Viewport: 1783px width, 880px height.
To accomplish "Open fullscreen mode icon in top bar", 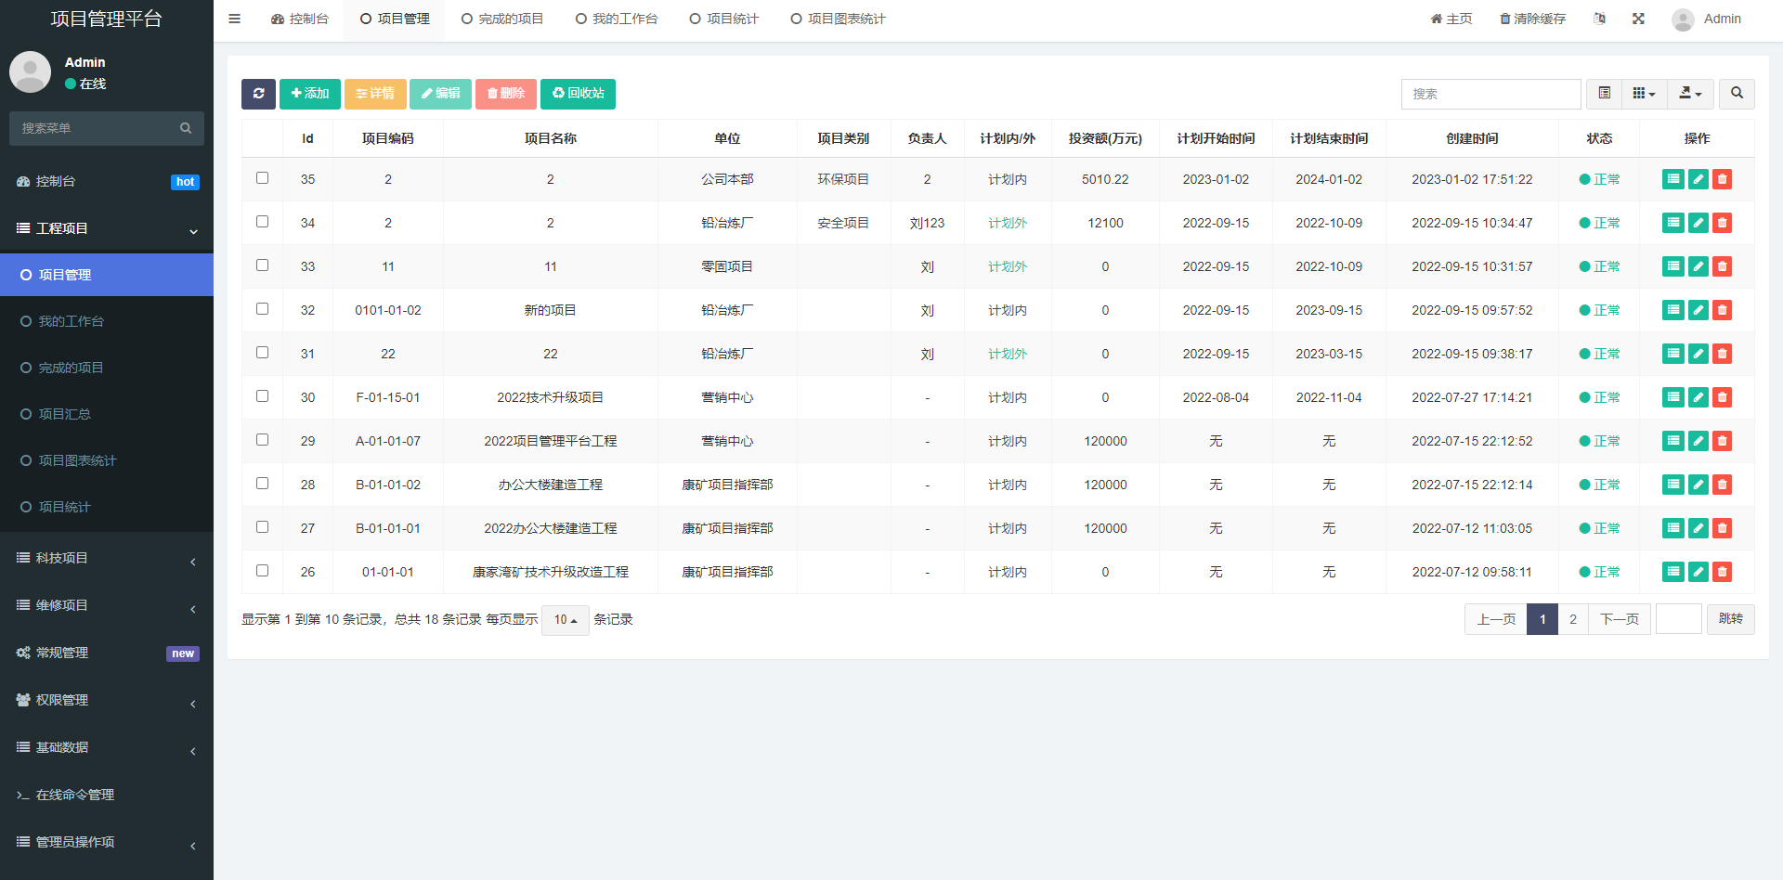I will point(1638,19).
